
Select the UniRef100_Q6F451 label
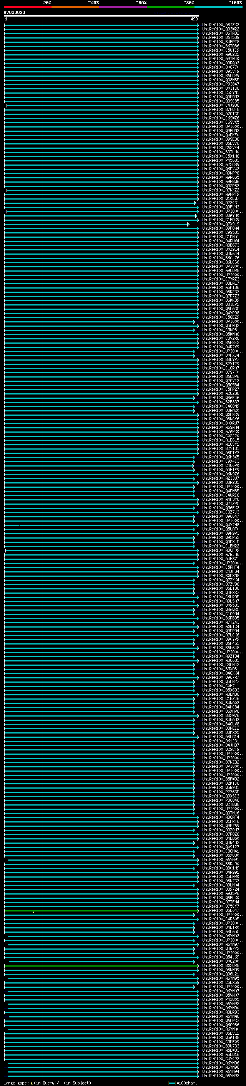point(221,644)
